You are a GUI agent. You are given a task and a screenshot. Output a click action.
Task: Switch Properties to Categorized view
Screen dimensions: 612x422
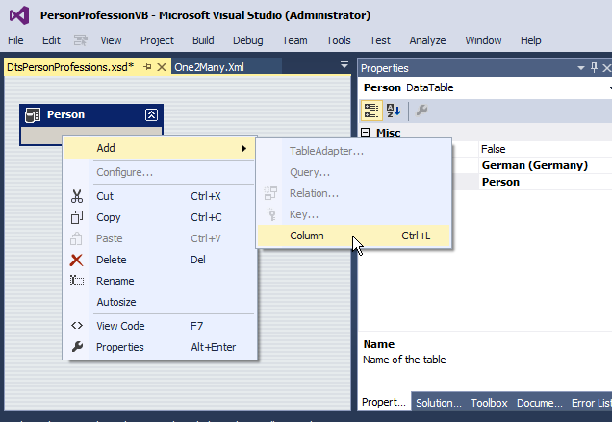[x=371, y=111]
